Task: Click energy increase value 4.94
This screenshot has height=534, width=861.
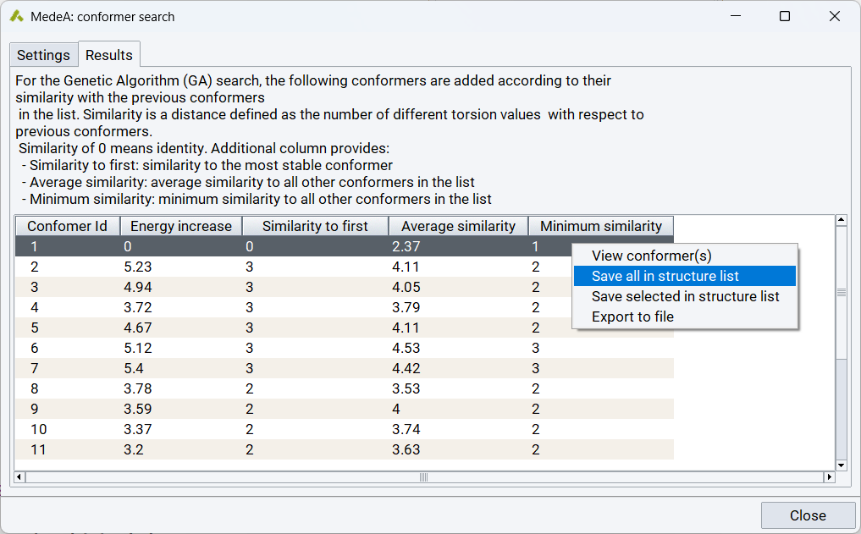Action: 138,287
